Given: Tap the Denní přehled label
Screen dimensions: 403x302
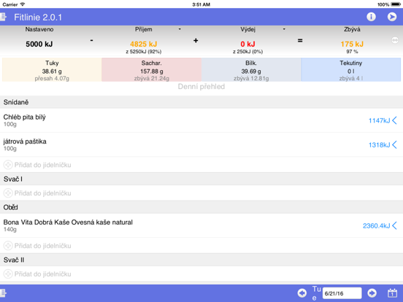Looking at the screenshot, I should pyautogui.click(x=201, y=87).
